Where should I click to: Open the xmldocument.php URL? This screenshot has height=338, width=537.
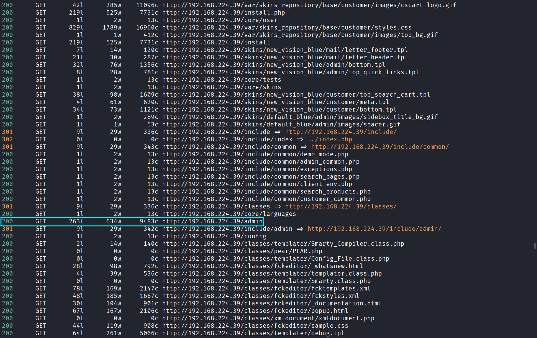(268, 318)
